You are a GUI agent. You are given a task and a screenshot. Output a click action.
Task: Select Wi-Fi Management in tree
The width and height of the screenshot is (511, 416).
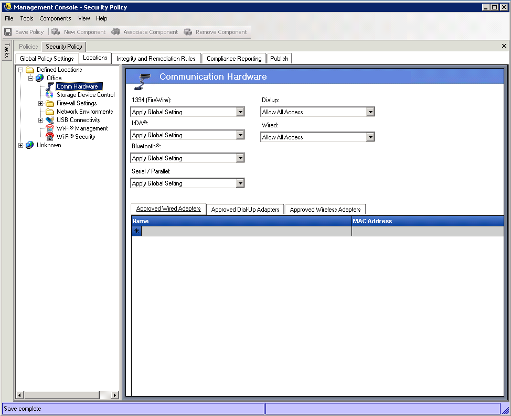82,128
